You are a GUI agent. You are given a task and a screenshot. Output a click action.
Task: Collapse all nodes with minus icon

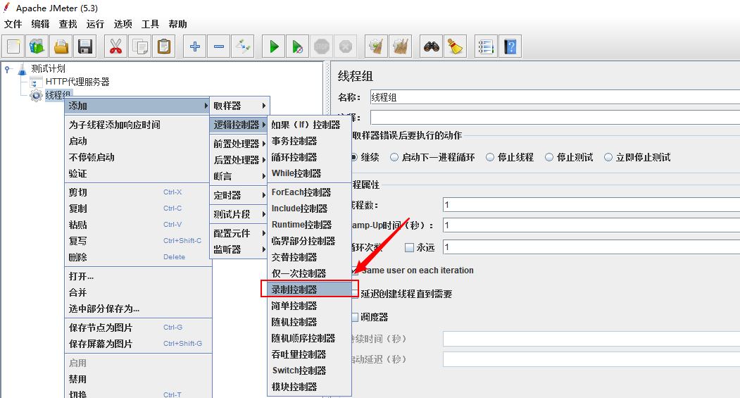(218, 46)
